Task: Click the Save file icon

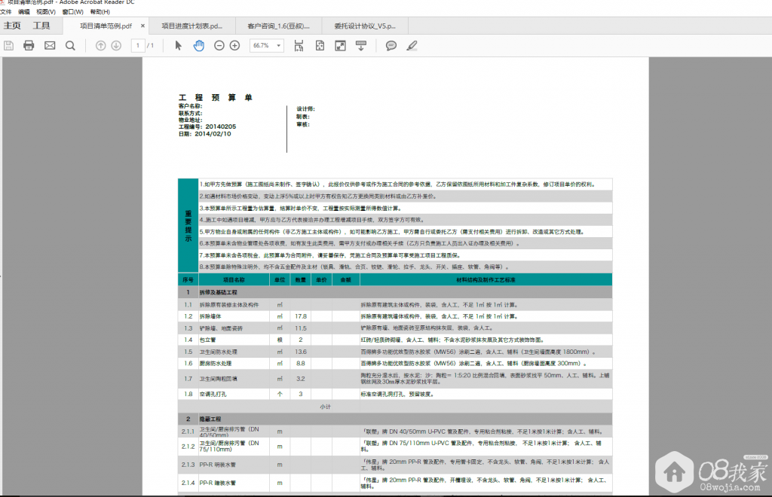Action: [9, 45]
